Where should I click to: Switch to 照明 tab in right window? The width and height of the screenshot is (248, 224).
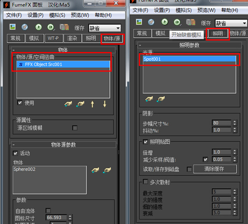217,34
